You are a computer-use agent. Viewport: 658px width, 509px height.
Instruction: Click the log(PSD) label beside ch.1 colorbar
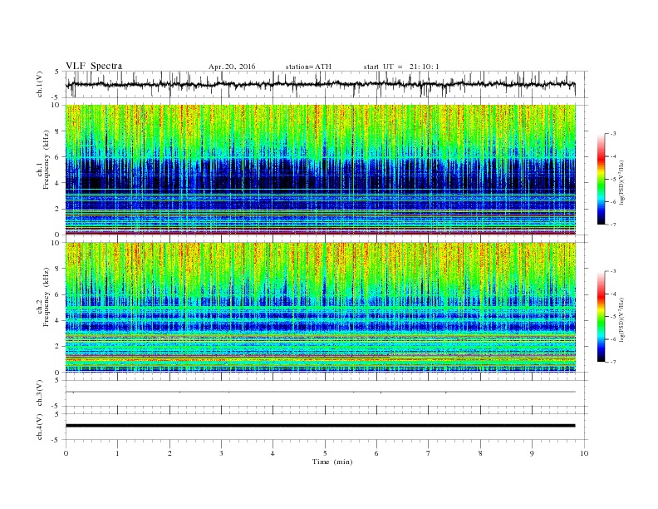[621, 182]
